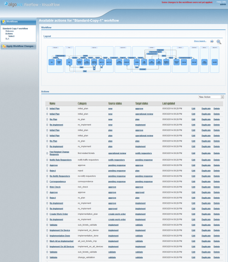Click reorder handle for Correspondence row

coord(47,181)
